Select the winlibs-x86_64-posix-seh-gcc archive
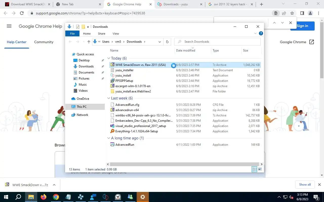324x202 pixels. 143,115
